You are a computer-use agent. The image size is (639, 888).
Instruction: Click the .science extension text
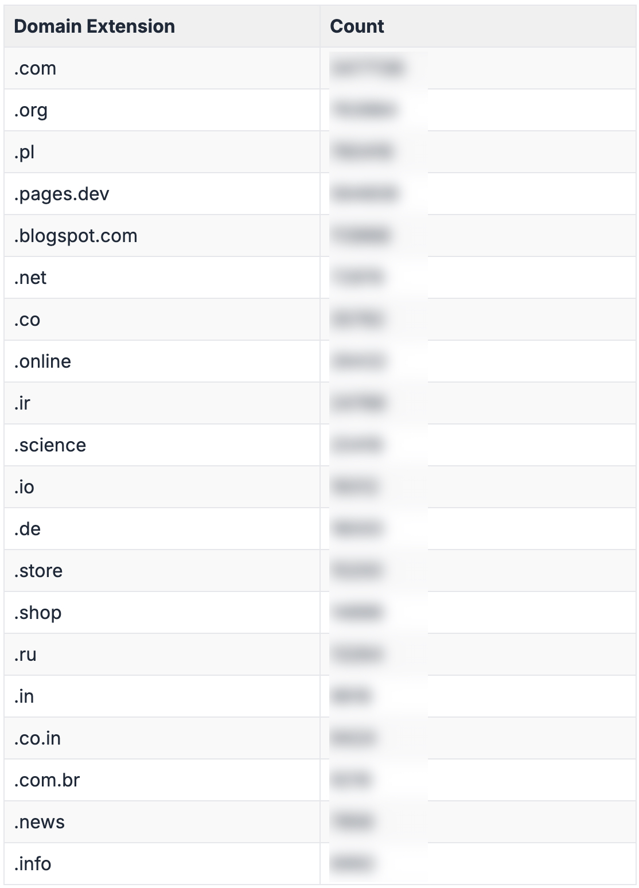(x=50, y=445)
